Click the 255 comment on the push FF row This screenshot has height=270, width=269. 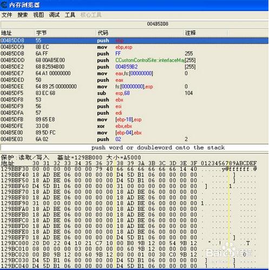pyautogui.click(x=189, y=54)
